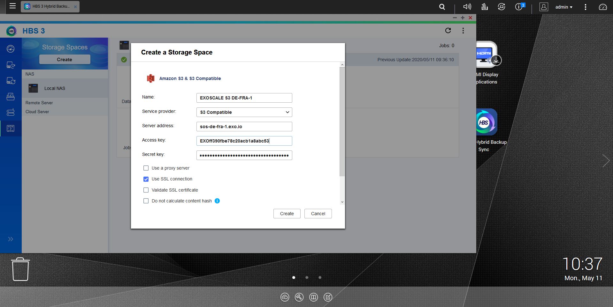This screenshot has height=307, width=613.
Task: Open the desktop trash bin
Action: (20, 269)
